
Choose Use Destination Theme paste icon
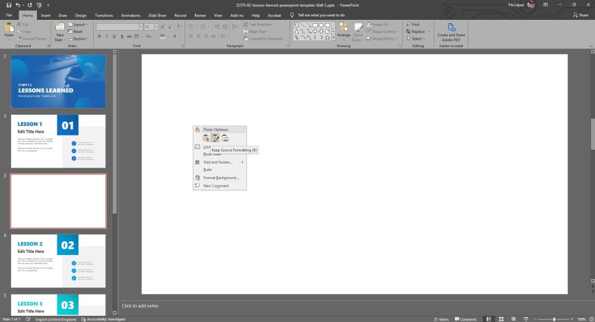click(x=206, y=139)
